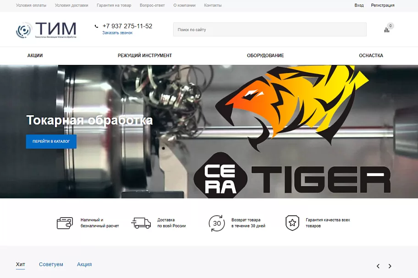This screenshot has width=418, height=278.
Task: Open the Оборудование menu
Action: (x=265, y=55)
